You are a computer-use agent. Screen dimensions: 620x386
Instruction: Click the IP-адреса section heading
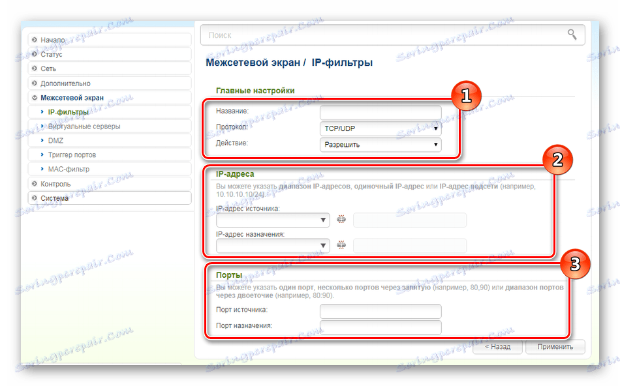click(235, 174)
